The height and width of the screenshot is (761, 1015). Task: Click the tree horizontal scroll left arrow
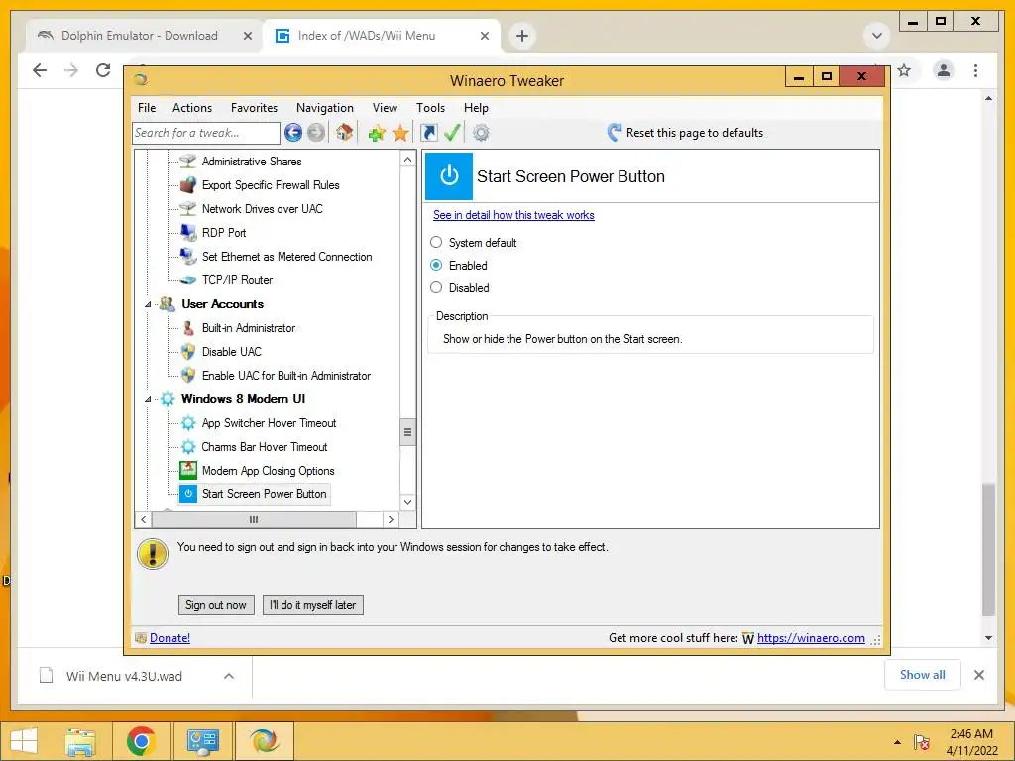coord(144,519)
